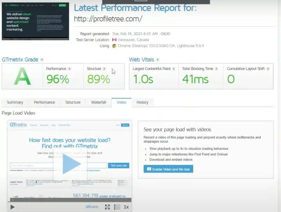Change the 1x playback speed
Viewport: 281px width, 212px height.
126,207
